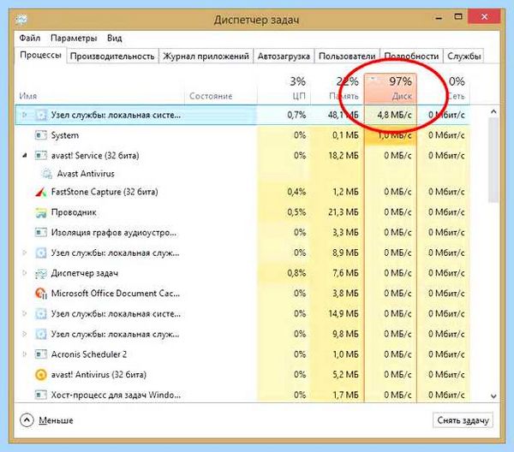This screenshot has height=452, width=514.
Task: Sort by the Диск 97% column header
Action: click(391, 88)
